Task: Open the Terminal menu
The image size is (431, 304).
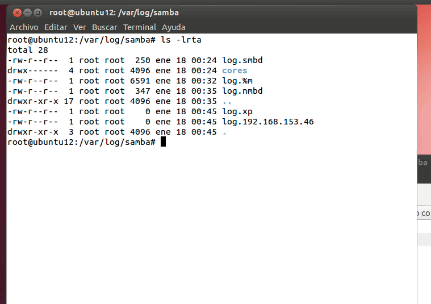Action: (x=140, y=27)
